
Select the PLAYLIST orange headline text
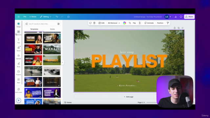pos(129,61)
